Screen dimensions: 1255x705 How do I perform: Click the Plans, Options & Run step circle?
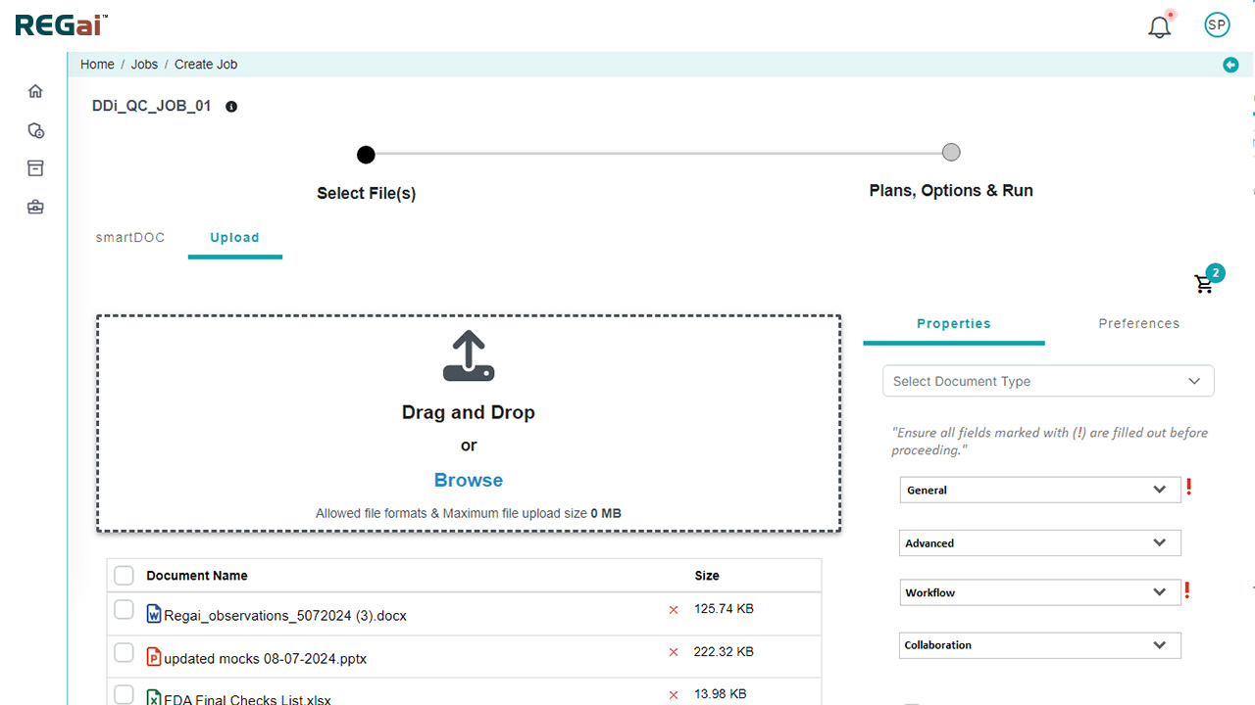point(951,153)
